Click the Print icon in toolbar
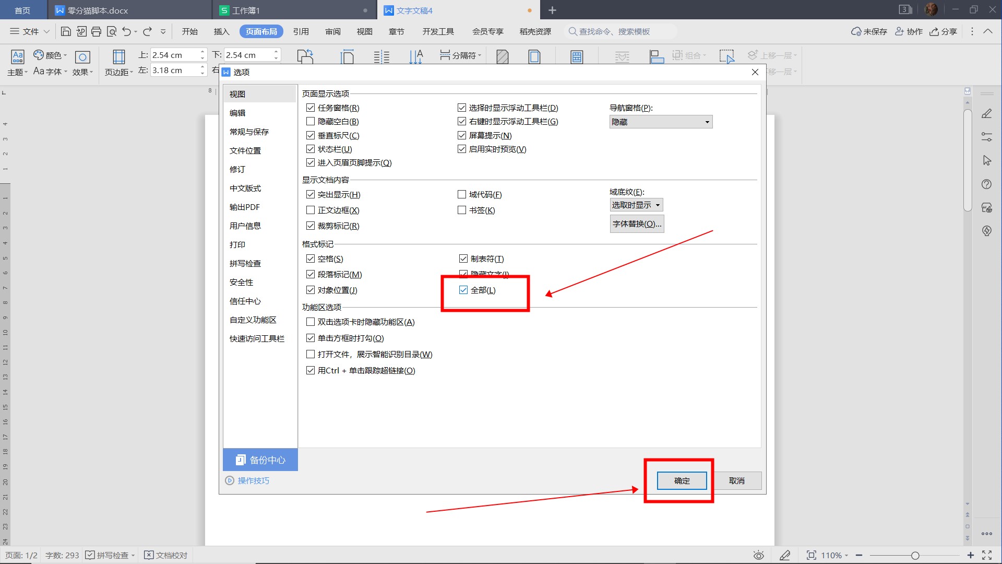Viewport: 1002px width, 564px height. click(x=96, y=31)
